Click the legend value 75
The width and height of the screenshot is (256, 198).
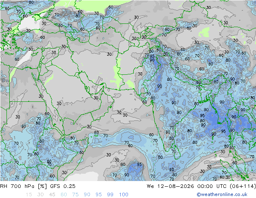pos(75,195)
